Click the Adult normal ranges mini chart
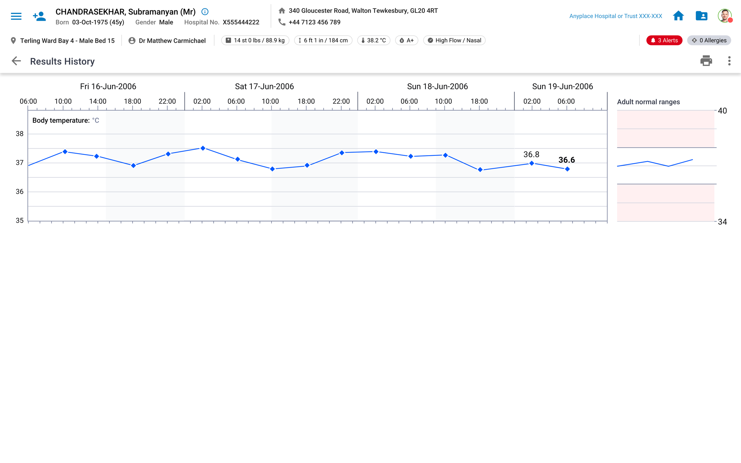The height and width of the screenshot is (463, 741). pyautogui.click(x=665, y=165)
